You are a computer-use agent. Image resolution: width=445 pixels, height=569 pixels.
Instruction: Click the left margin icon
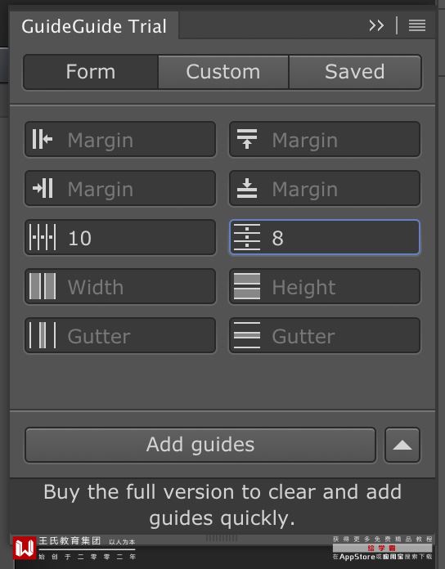point(42,139)
